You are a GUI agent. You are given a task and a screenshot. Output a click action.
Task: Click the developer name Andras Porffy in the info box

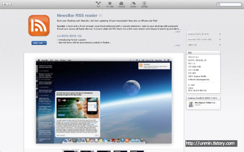(x=200, y=77)
